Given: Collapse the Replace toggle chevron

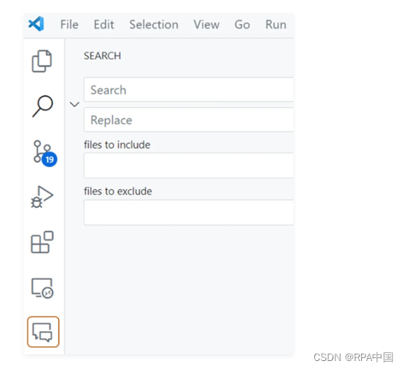Looking at the screenshot, I should (74, 104).
